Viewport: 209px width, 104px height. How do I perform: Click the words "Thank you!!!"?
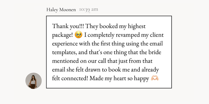click(68, 26)
